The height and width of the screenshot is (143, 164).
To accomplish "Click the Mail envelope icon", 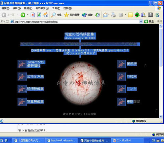I will click(x=105, y=15).
